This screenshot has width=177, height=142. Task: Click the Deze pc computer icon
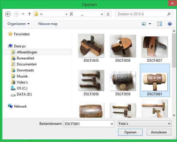(x=10, y=46)
